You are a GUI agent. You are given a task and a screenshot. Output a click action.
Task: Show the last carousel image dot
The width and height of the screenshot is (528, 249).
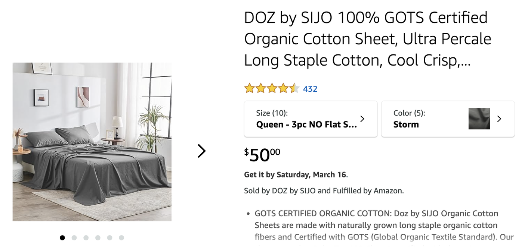pyautogui.click(x=121, y=237)
